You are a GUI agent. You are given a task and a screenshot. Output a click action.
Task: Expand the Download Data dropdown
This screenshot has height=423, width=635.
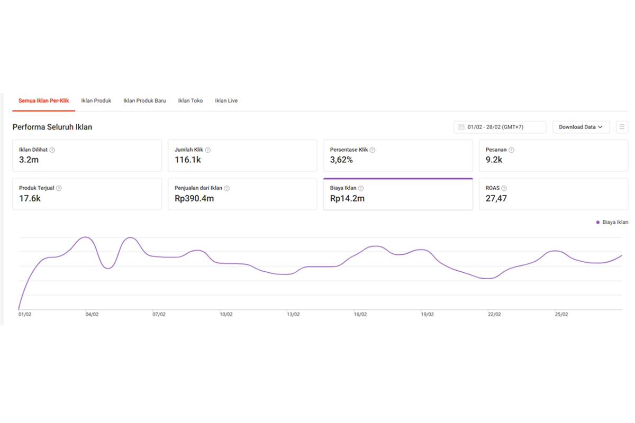[581, 127]
